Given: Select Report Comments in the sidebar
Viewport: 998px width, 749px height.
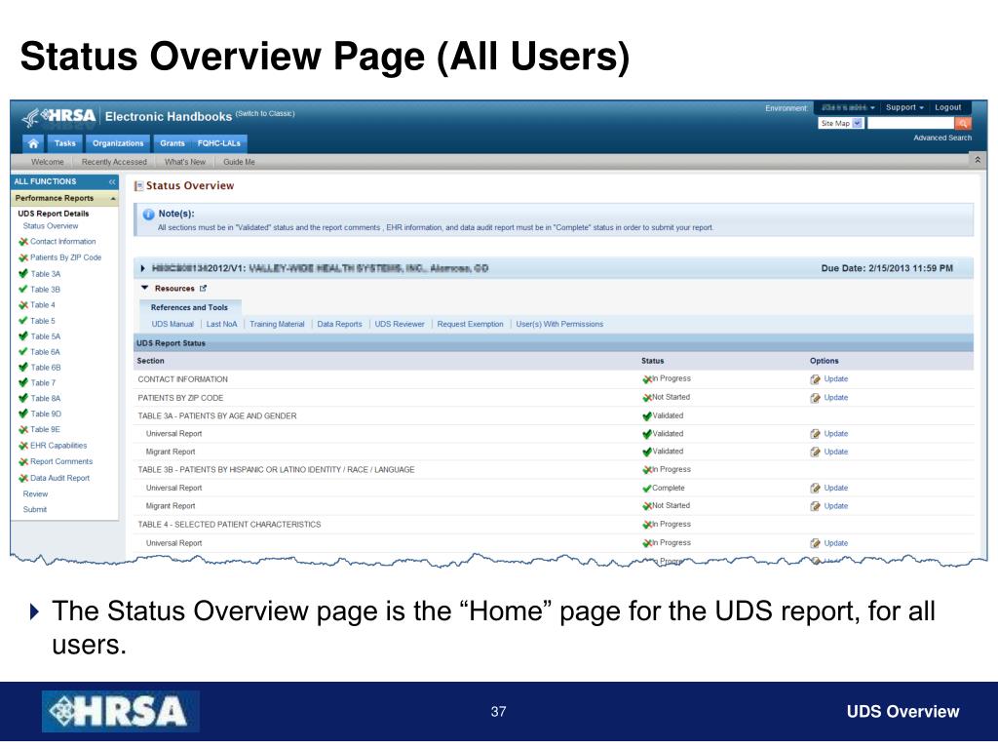Looking at the screenshot, I should [x=61, y=461].
